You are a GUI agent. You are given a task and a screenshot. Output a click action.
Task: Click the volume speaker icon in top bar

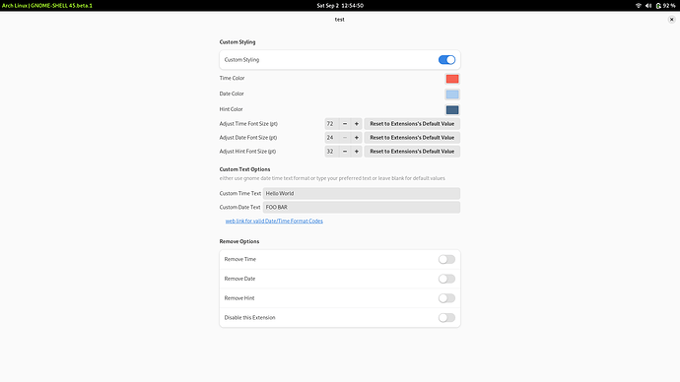point(648,6)
